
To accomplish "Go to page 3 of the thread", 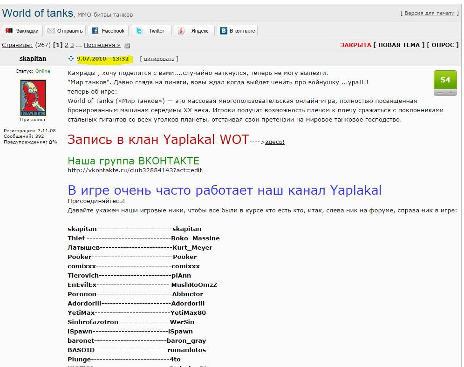I will coord(72,45).
